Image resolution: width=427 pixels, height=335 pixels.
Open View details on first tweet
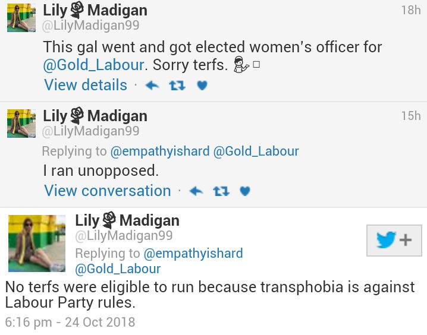[86, 85]
